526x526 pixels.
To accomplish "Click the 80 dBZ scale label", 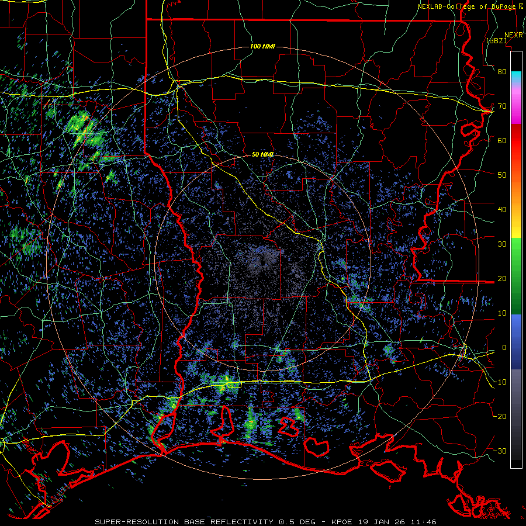I will pyautogui.click(x=502, y=71).
